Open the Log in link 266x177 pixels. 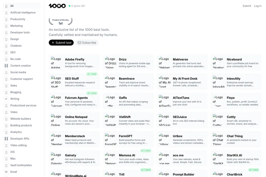point(258,6)
